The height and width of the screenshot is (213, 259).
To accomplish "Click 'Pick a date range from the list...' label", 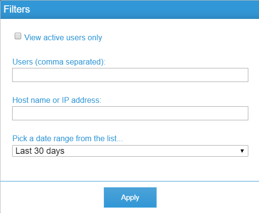I will [67, 138].
